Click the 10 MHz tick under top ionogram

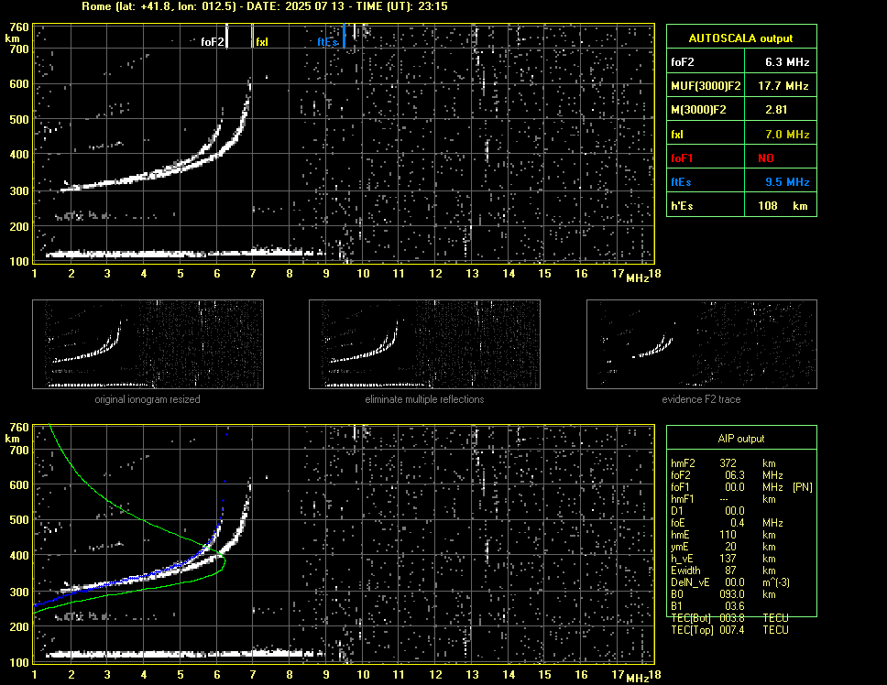(x=363, y=274)
